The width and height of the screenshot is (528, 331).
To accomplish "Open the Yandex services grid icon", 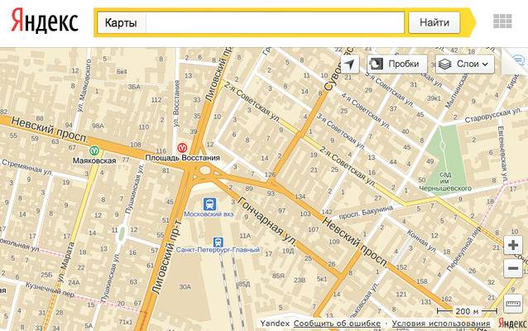I will (x=501, y=22).
